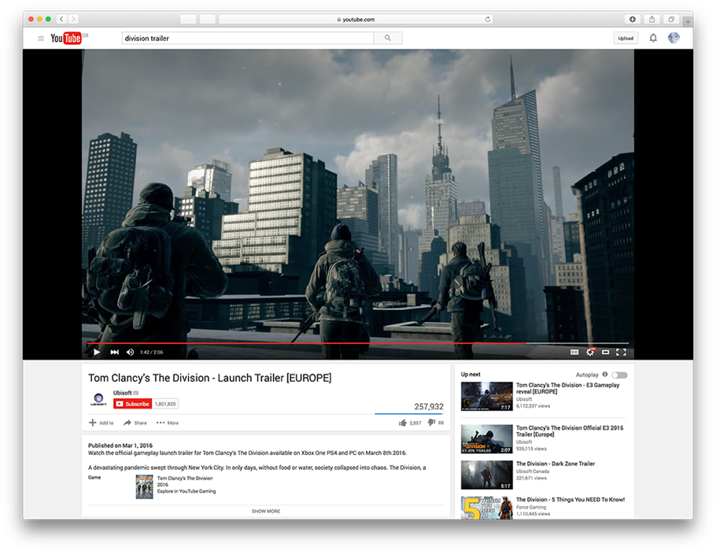
Task: Open title 'Tom Clancy's The Division - E3 Gameplay reveal'
Action: click(x=567, y=388)
